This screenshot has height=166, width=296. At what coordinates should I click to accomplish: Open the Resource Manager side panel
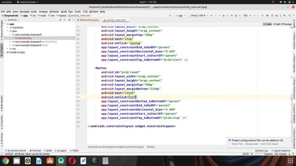pyautogui.click(x=1, y=30)
